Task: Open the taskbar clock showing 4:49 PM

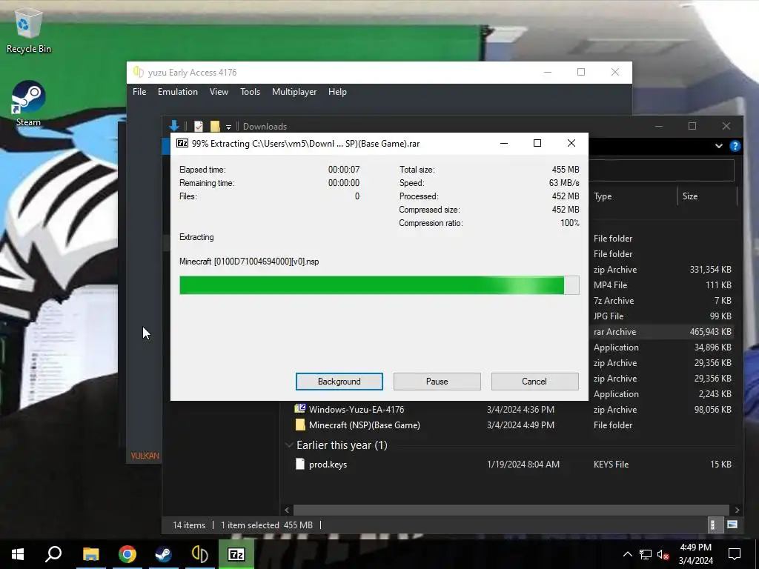Action: click(695, 554)
